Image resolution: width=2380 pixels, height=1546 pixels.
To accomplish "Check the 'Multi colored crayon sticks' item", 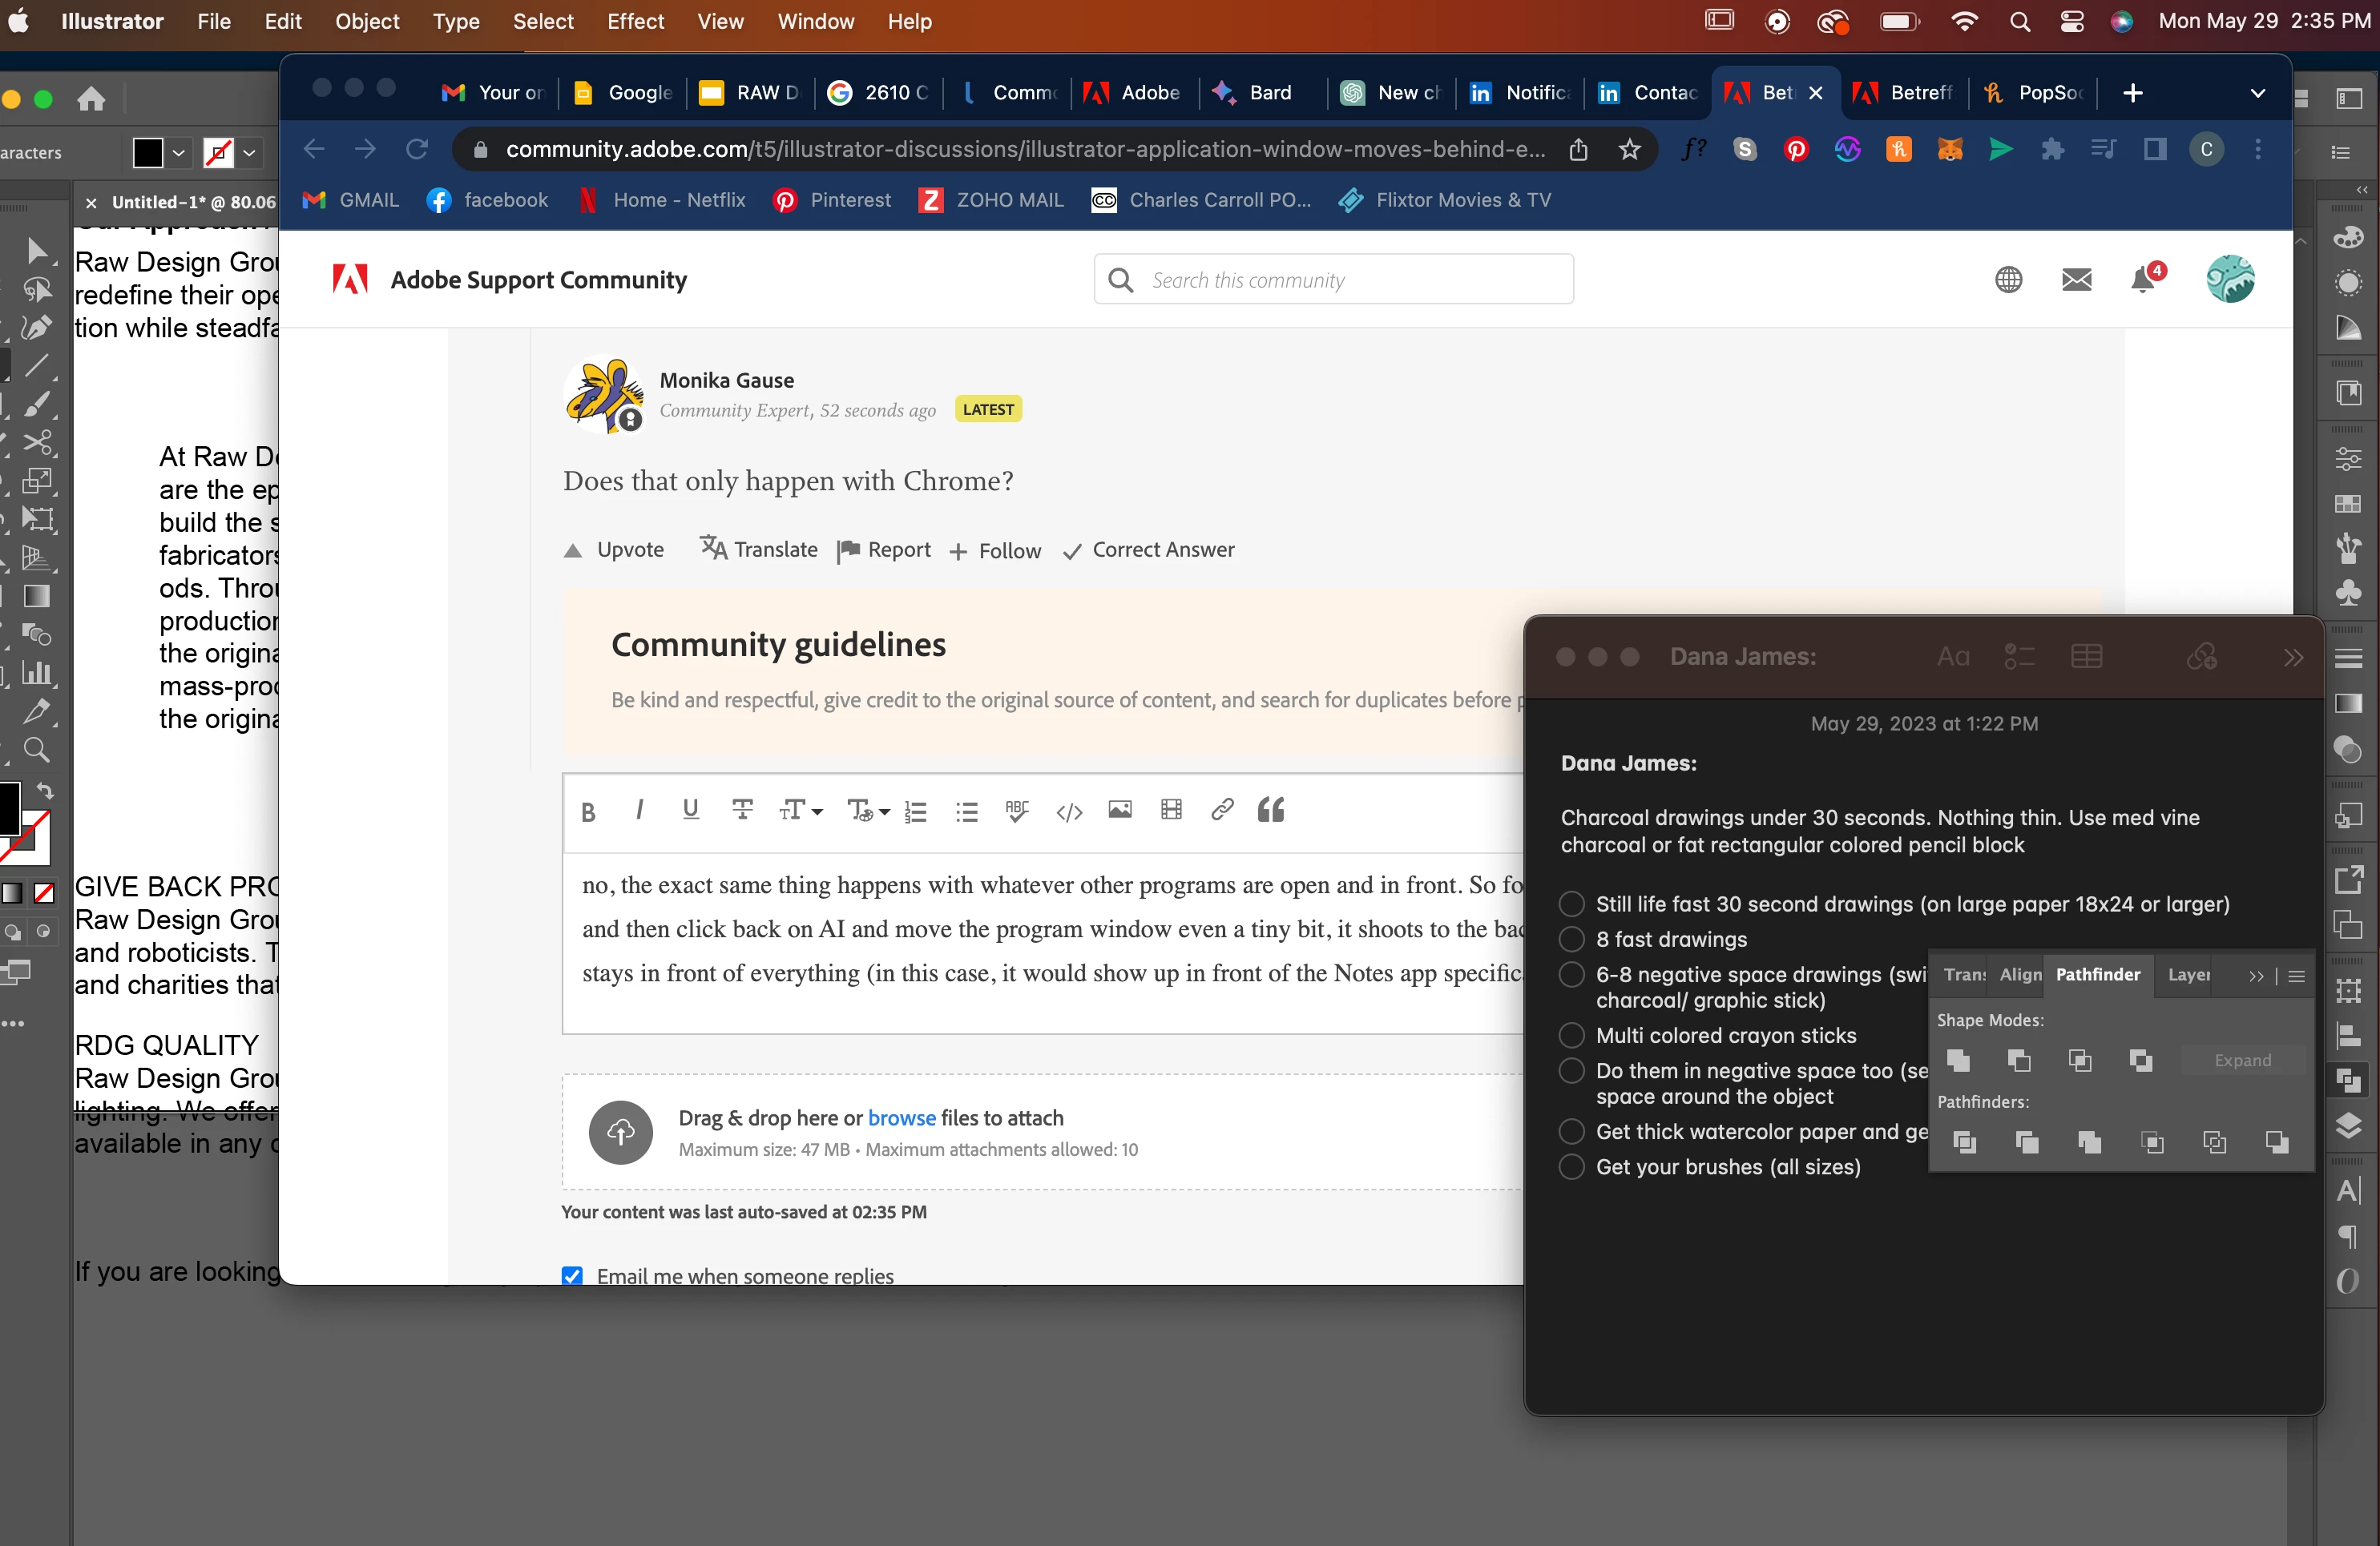I will [1571, 1035].
